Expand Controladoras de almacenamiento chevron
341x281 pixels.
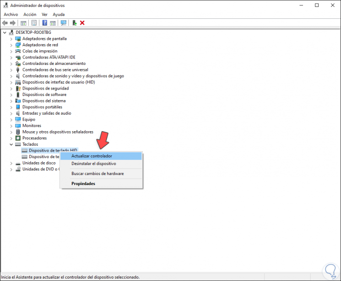[x=11, y=64]
